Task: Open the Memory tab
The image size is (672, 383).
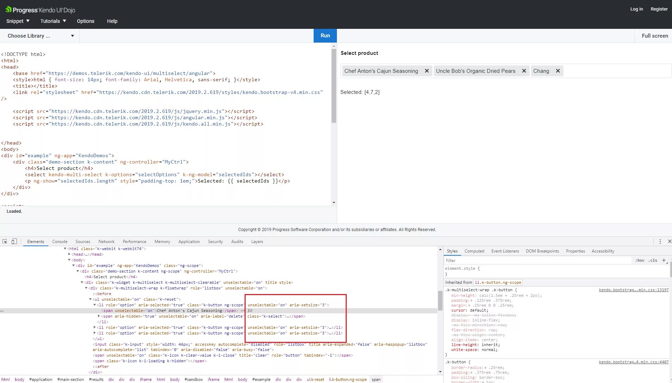Action: pos(162,242)
